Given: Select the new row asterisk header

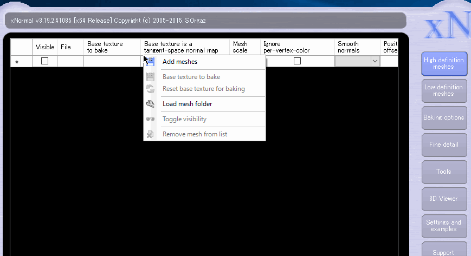Looking at the screenshot, I should click(x=21, y=61).
